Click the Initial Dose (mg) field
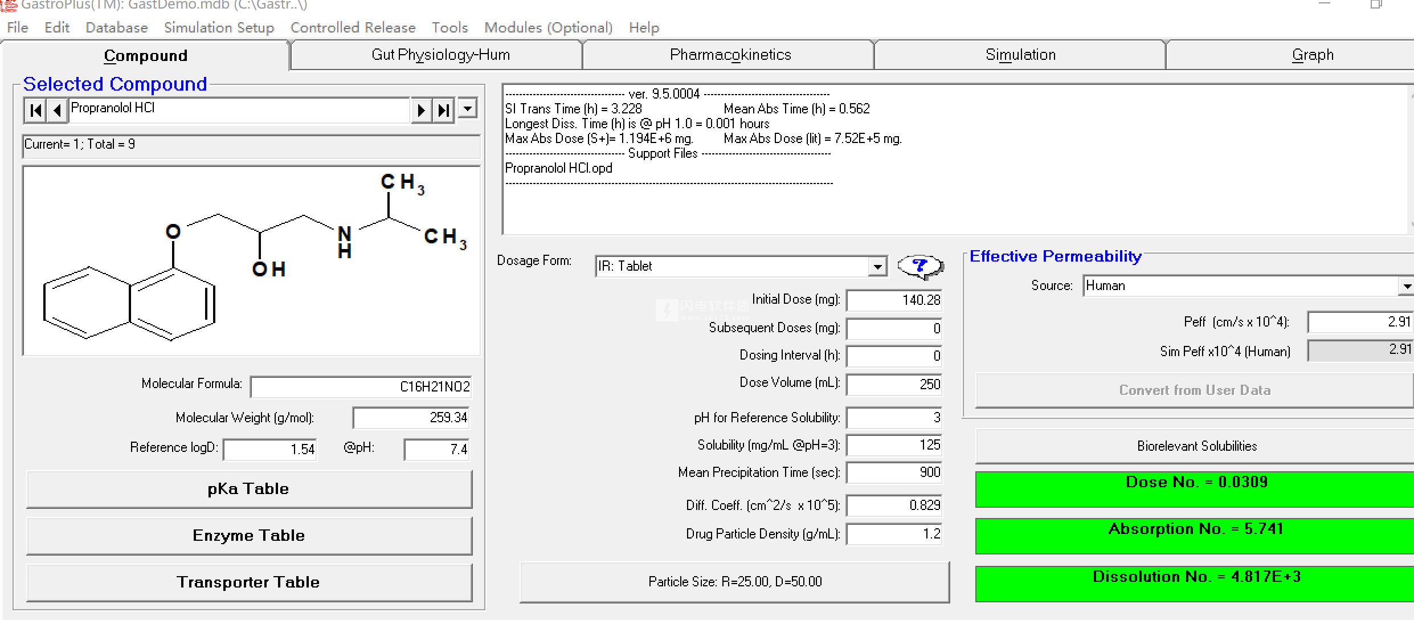1414x620 pixels. click(x=894, y=300)
